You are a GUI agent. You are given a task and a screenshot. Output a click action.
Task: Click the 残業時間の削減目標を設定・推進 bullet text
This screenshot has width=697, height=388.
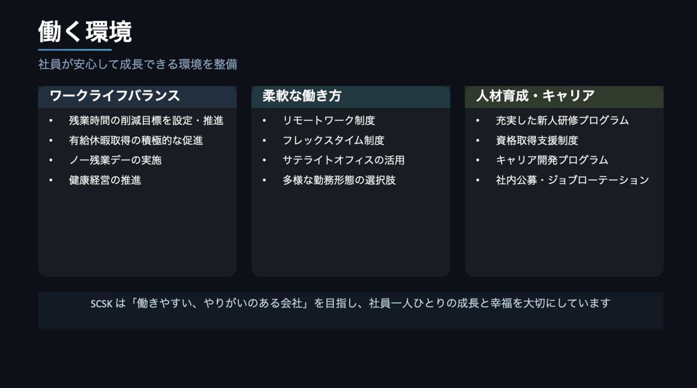click(x=146, y=120)
